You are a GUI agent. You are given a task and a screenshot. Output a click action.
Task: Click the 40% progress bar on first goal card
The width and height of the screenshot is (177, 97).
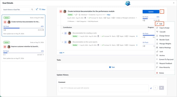tap(24, 28)
